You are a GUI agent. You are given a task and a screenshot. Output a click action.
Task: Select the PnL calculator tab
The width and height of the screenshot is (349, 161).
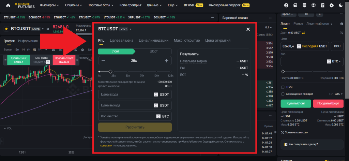[x=101, y=40]
